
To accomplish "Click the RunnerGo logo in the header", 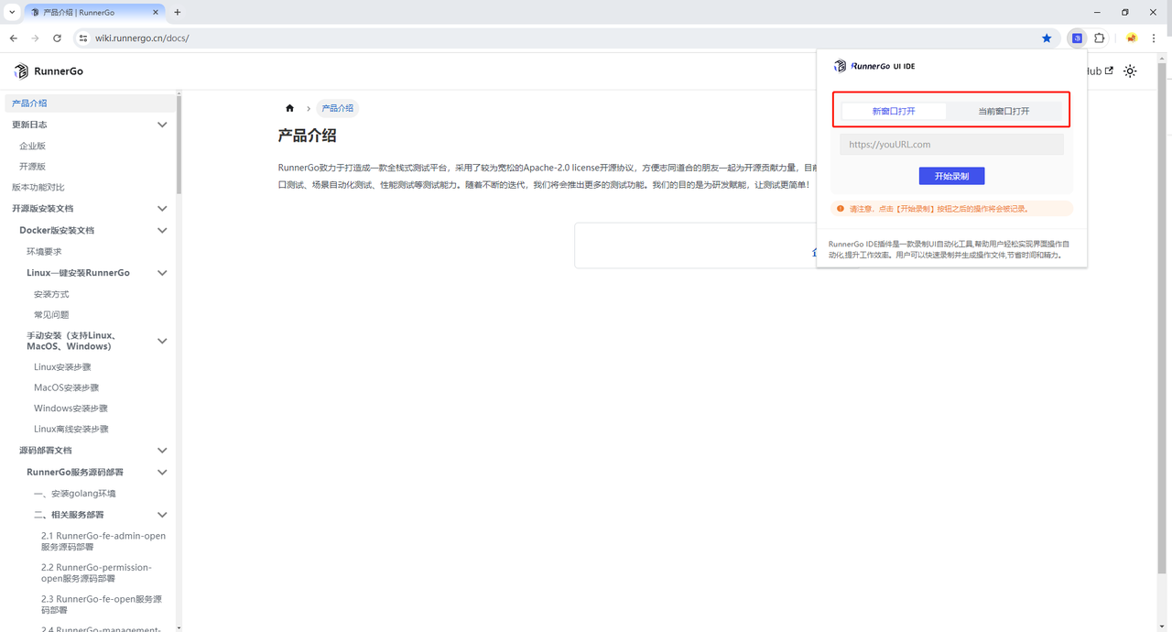I will [21, 71].
